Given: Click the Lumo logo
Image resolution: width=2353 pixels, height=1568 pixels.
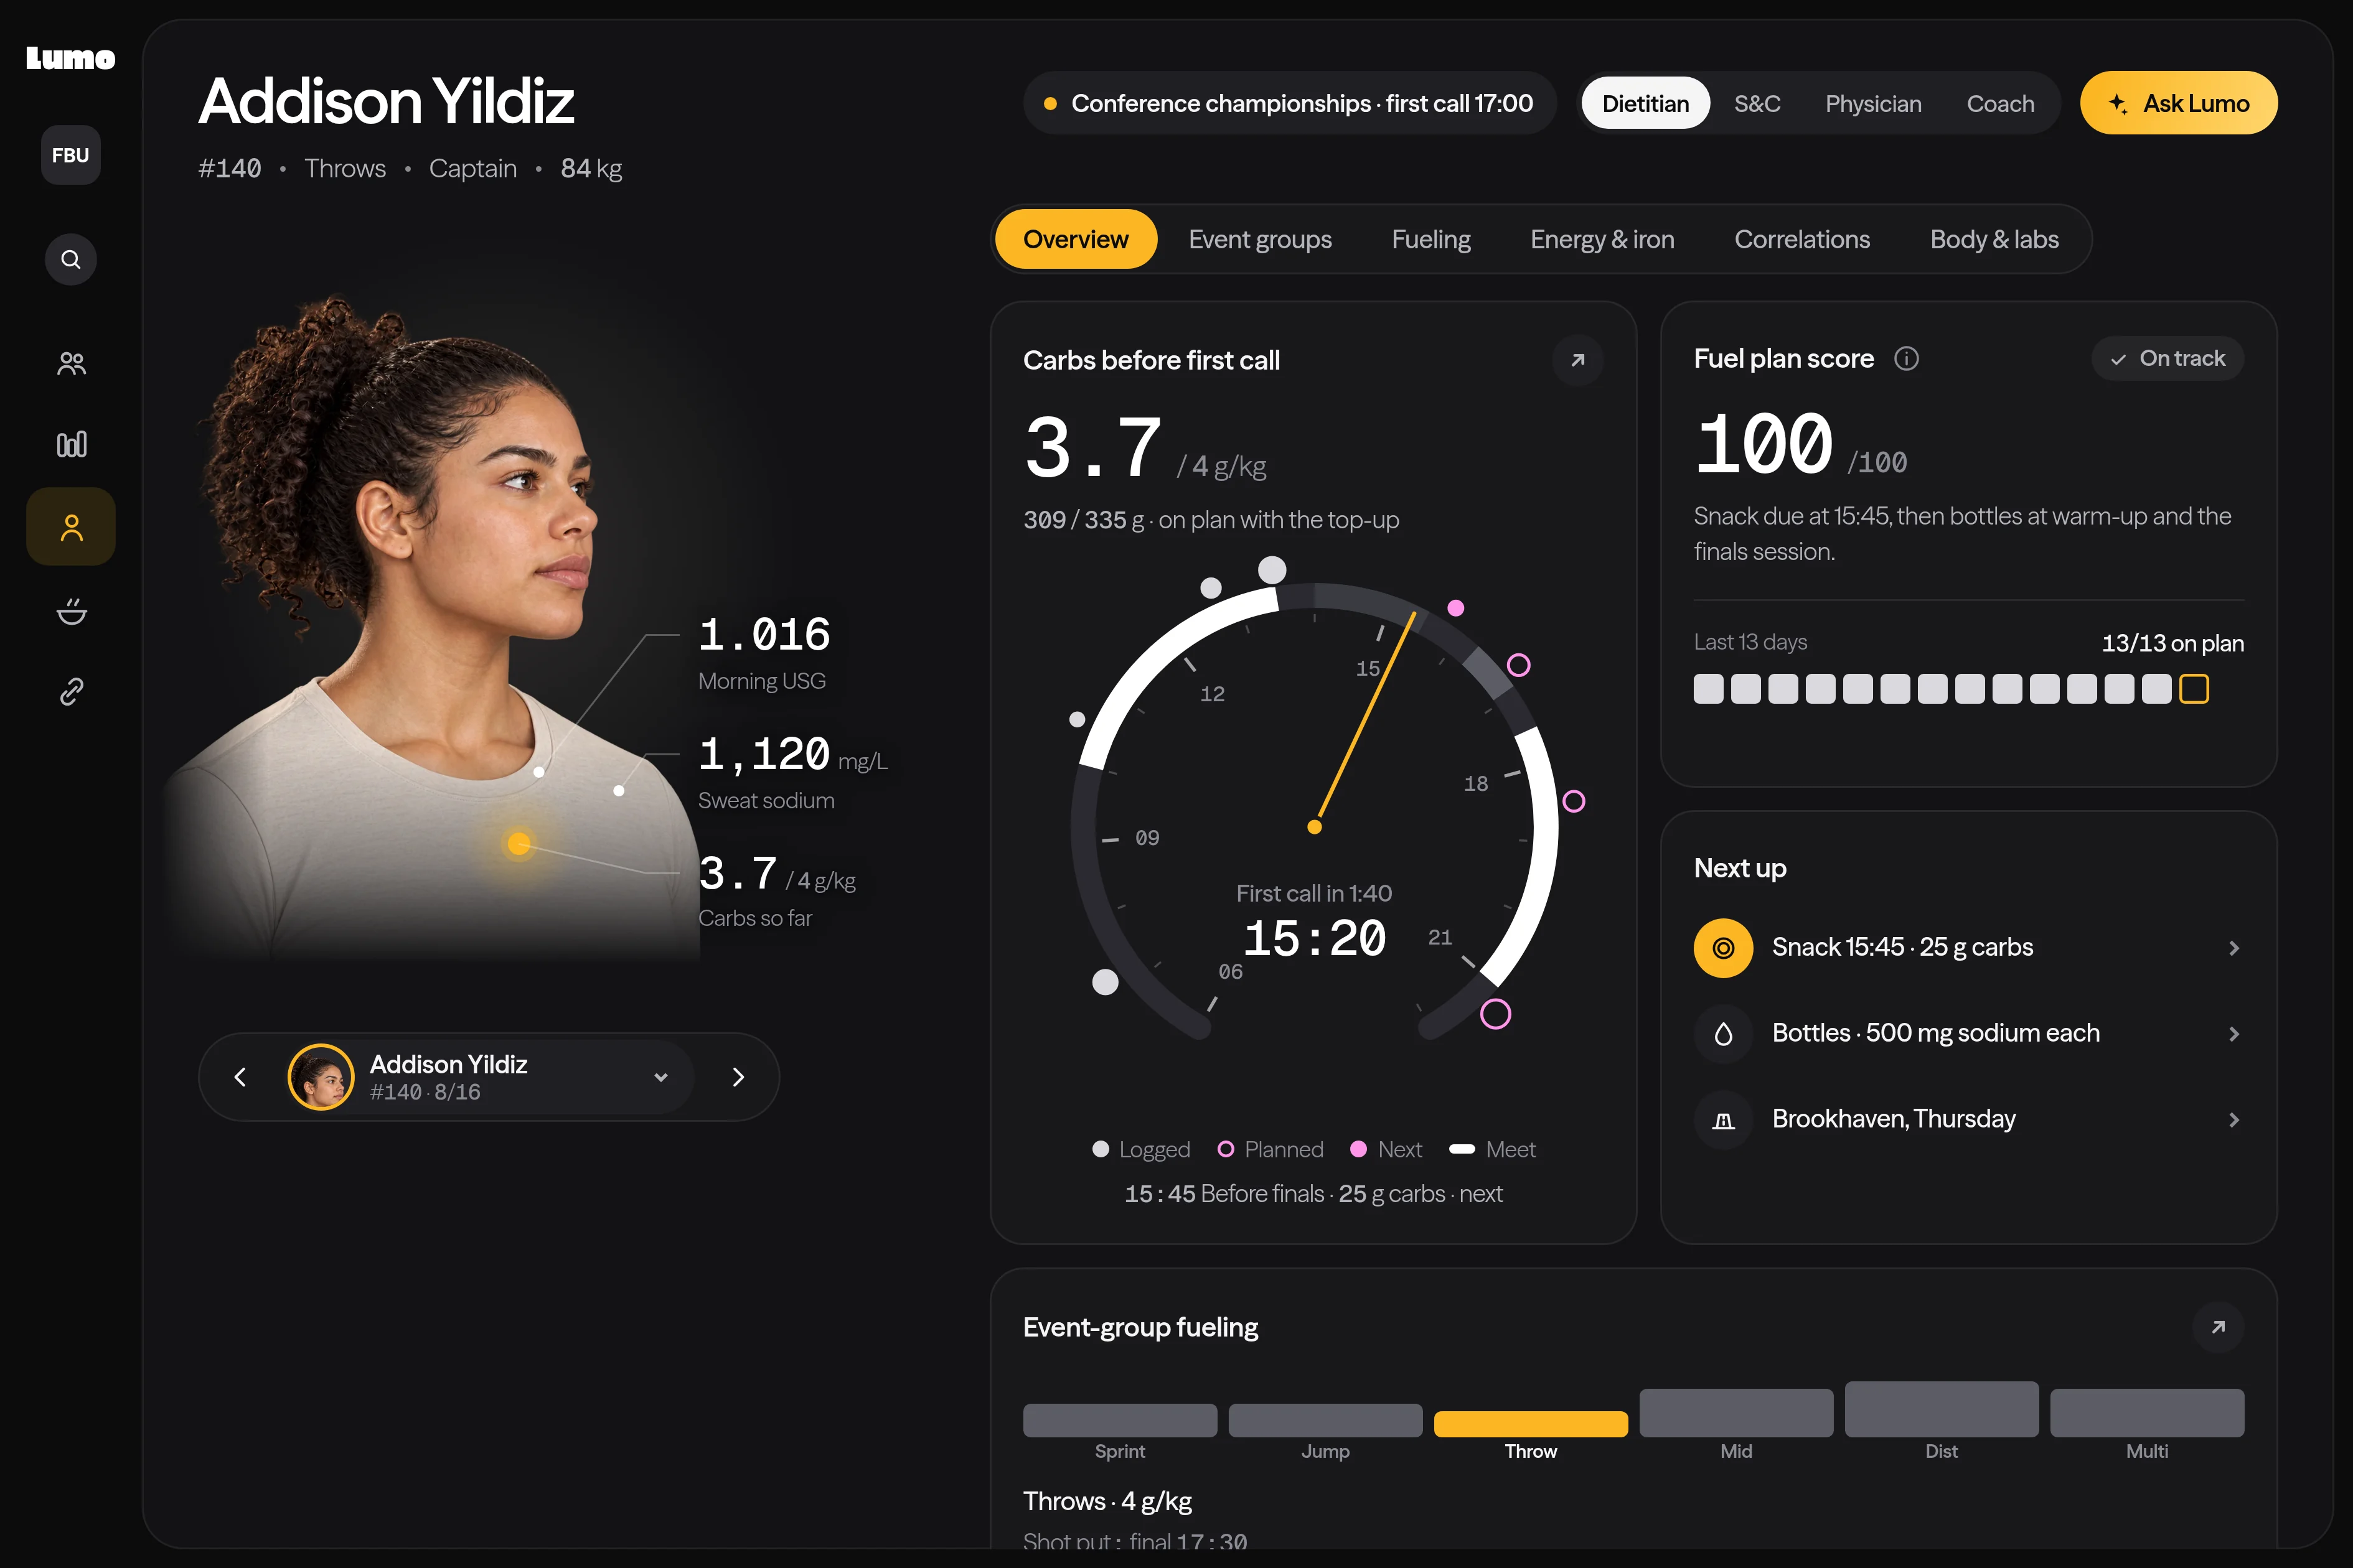Looking at the screenshot, I should tap(70, 59).
